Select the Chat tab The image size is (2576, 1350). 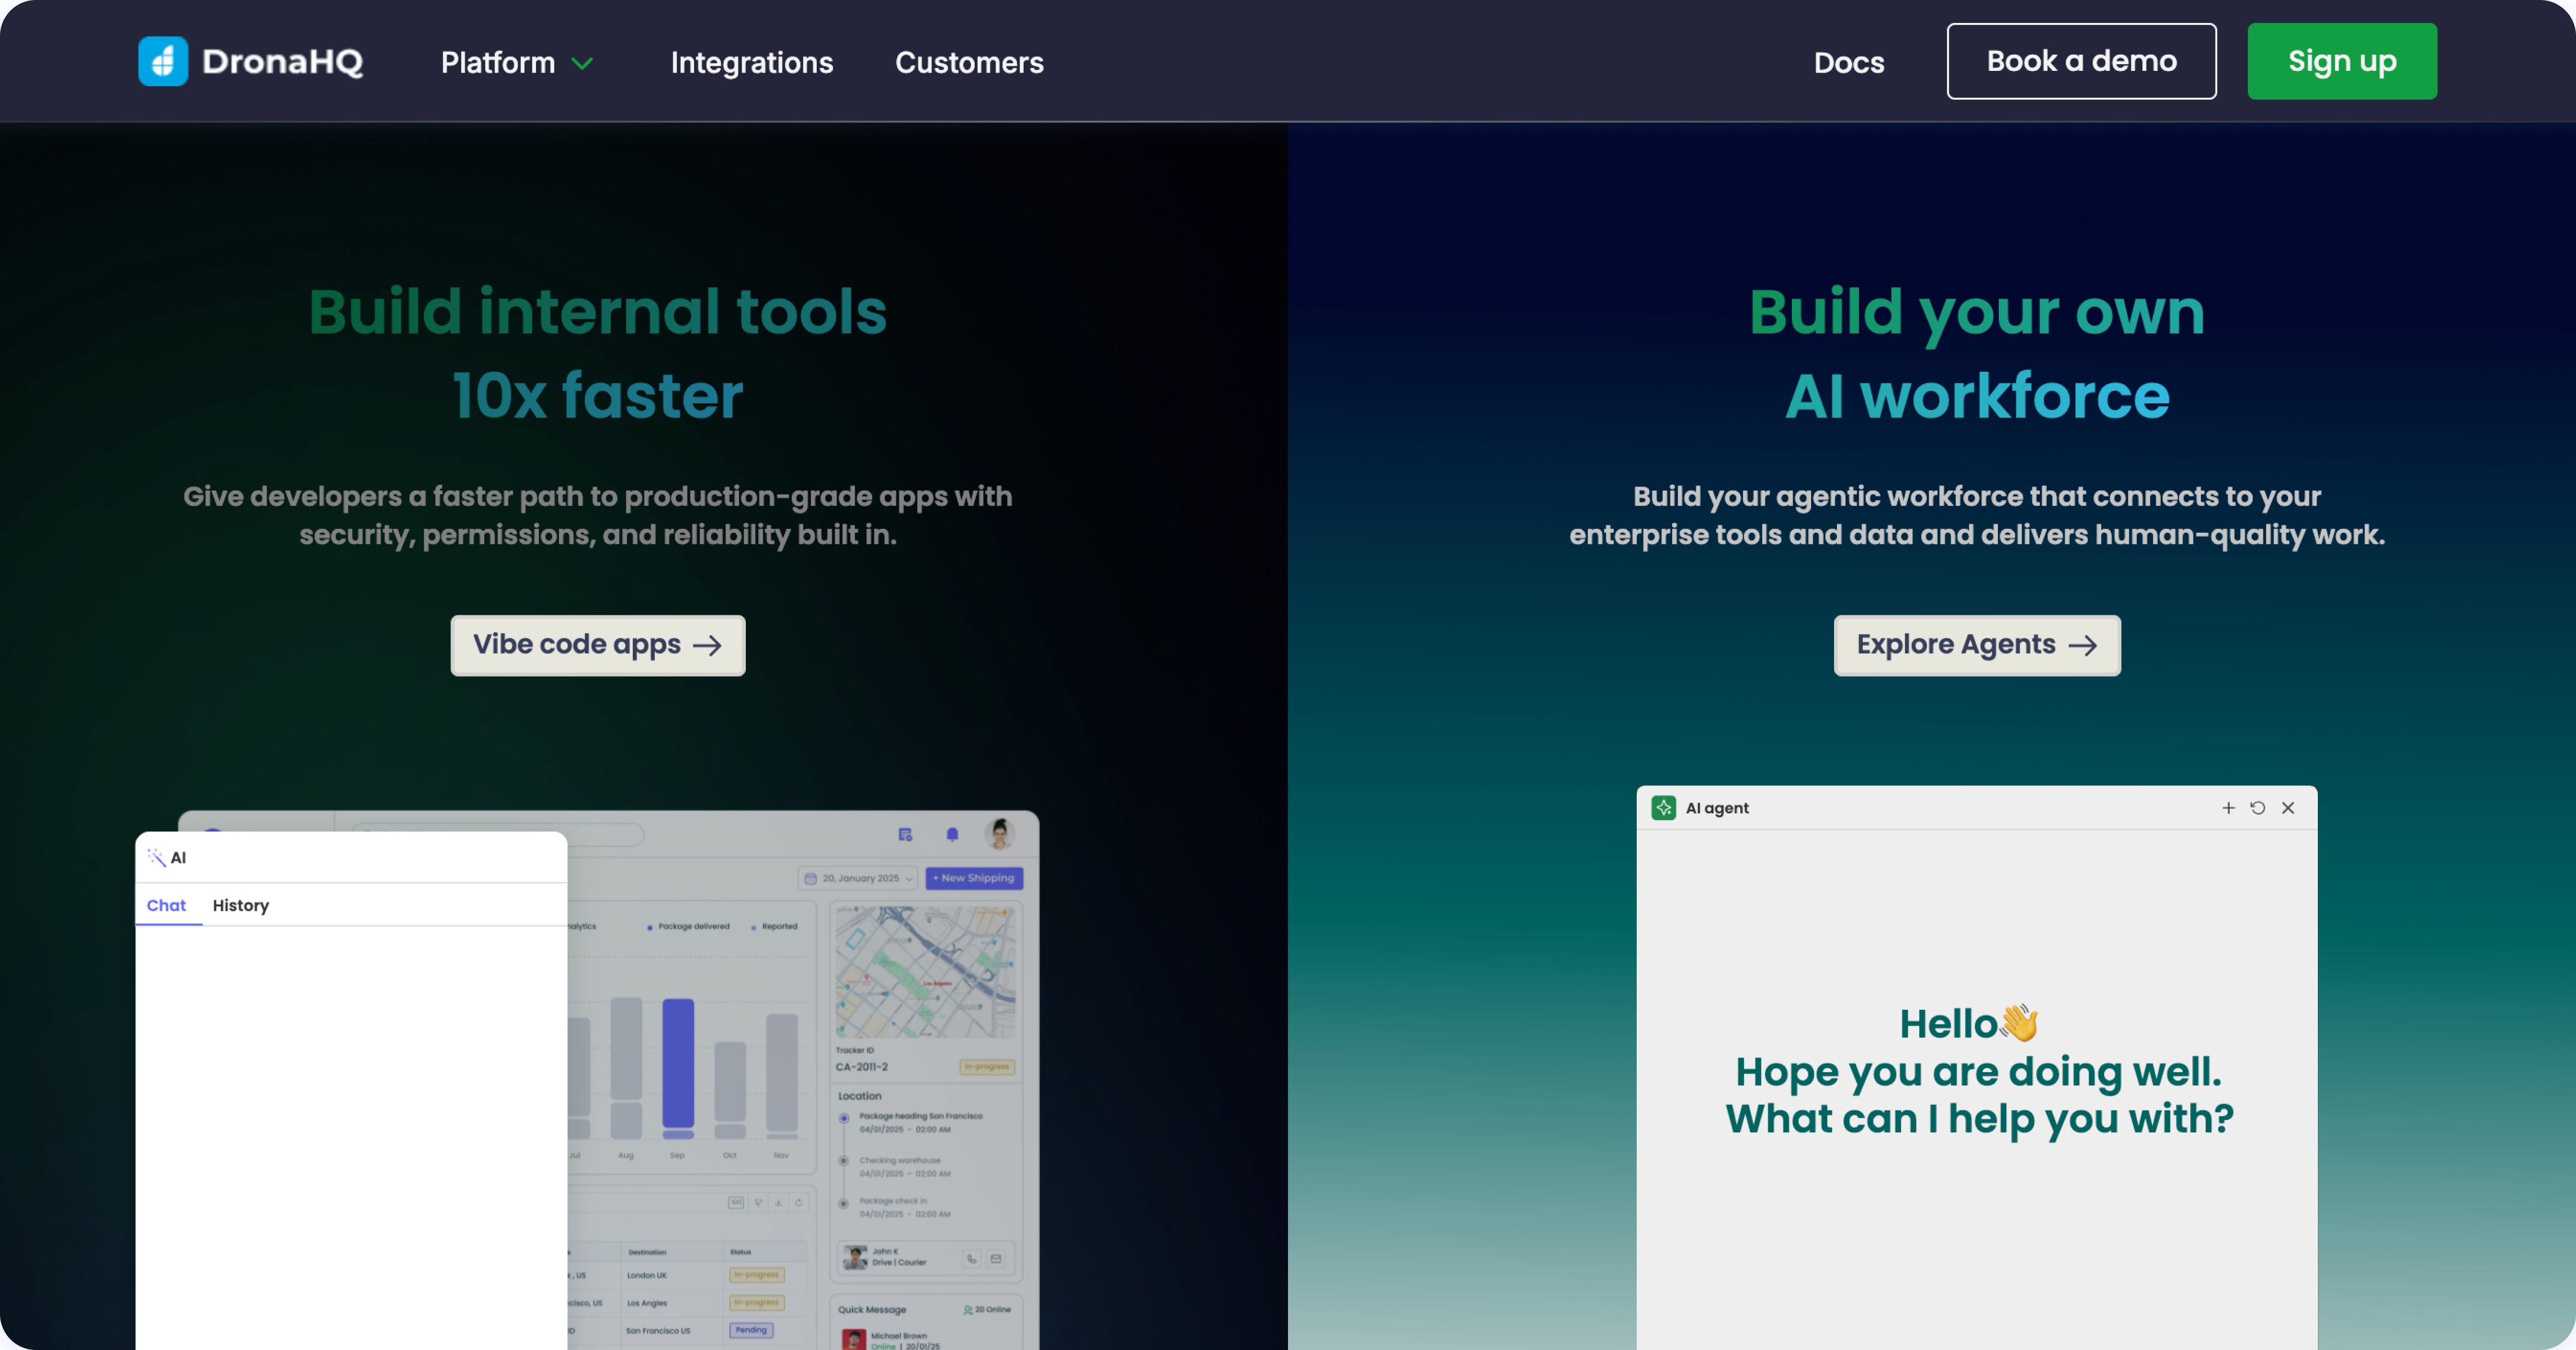pyautogui.click(x=166, y=905)
